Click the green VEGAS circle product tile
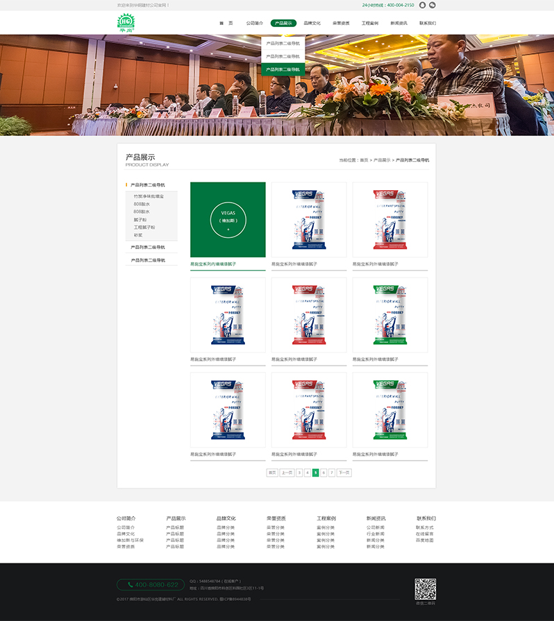This screenshot has width=554, height=621. pyautogui.click(x=228, y=219)
